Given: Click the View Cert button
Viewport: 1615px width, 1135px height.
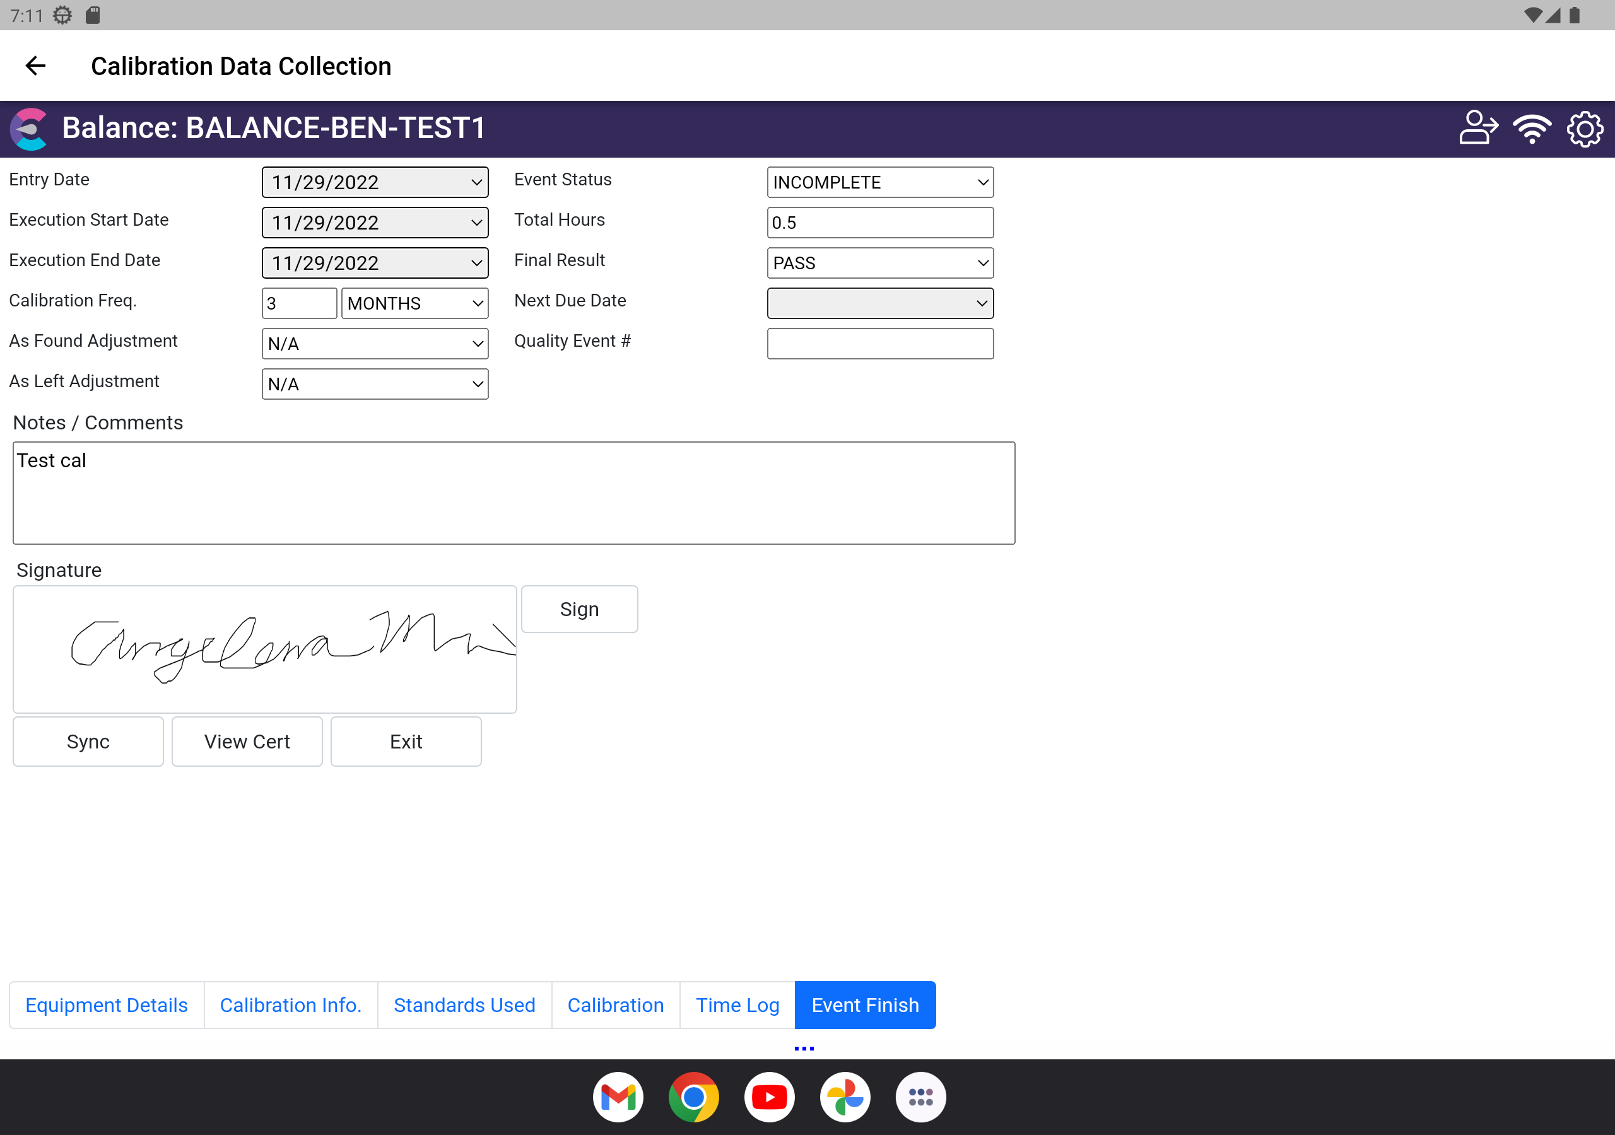Looking at the screenshot, I should 247,741.
